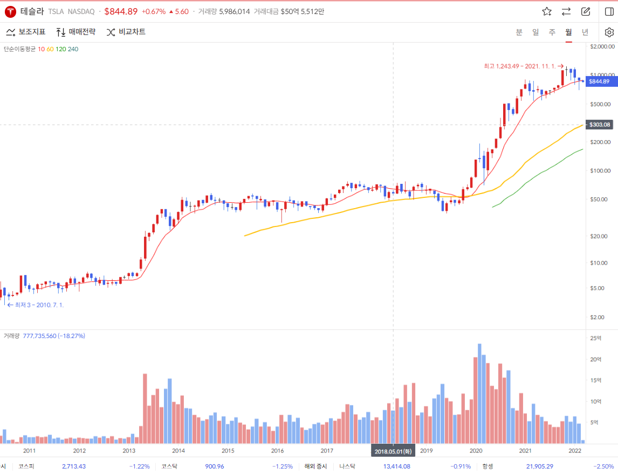Viewport: 618px width, 475px height.
Task: Click the 13,414.08 나스닥 value
Action: tap(396, 466)
